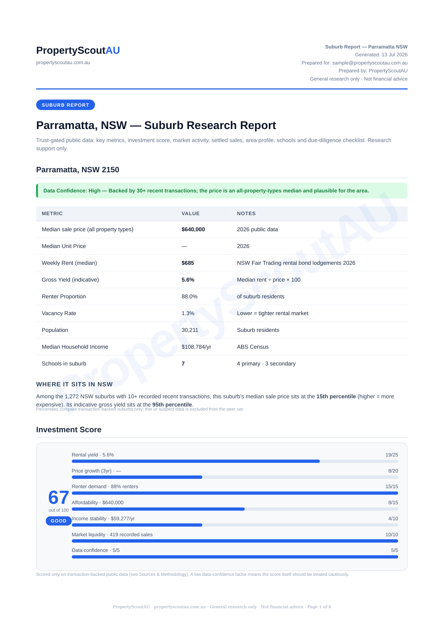Click the Price growth (3yr) progress bar
444x628 pixels.
tap(235, 477)
